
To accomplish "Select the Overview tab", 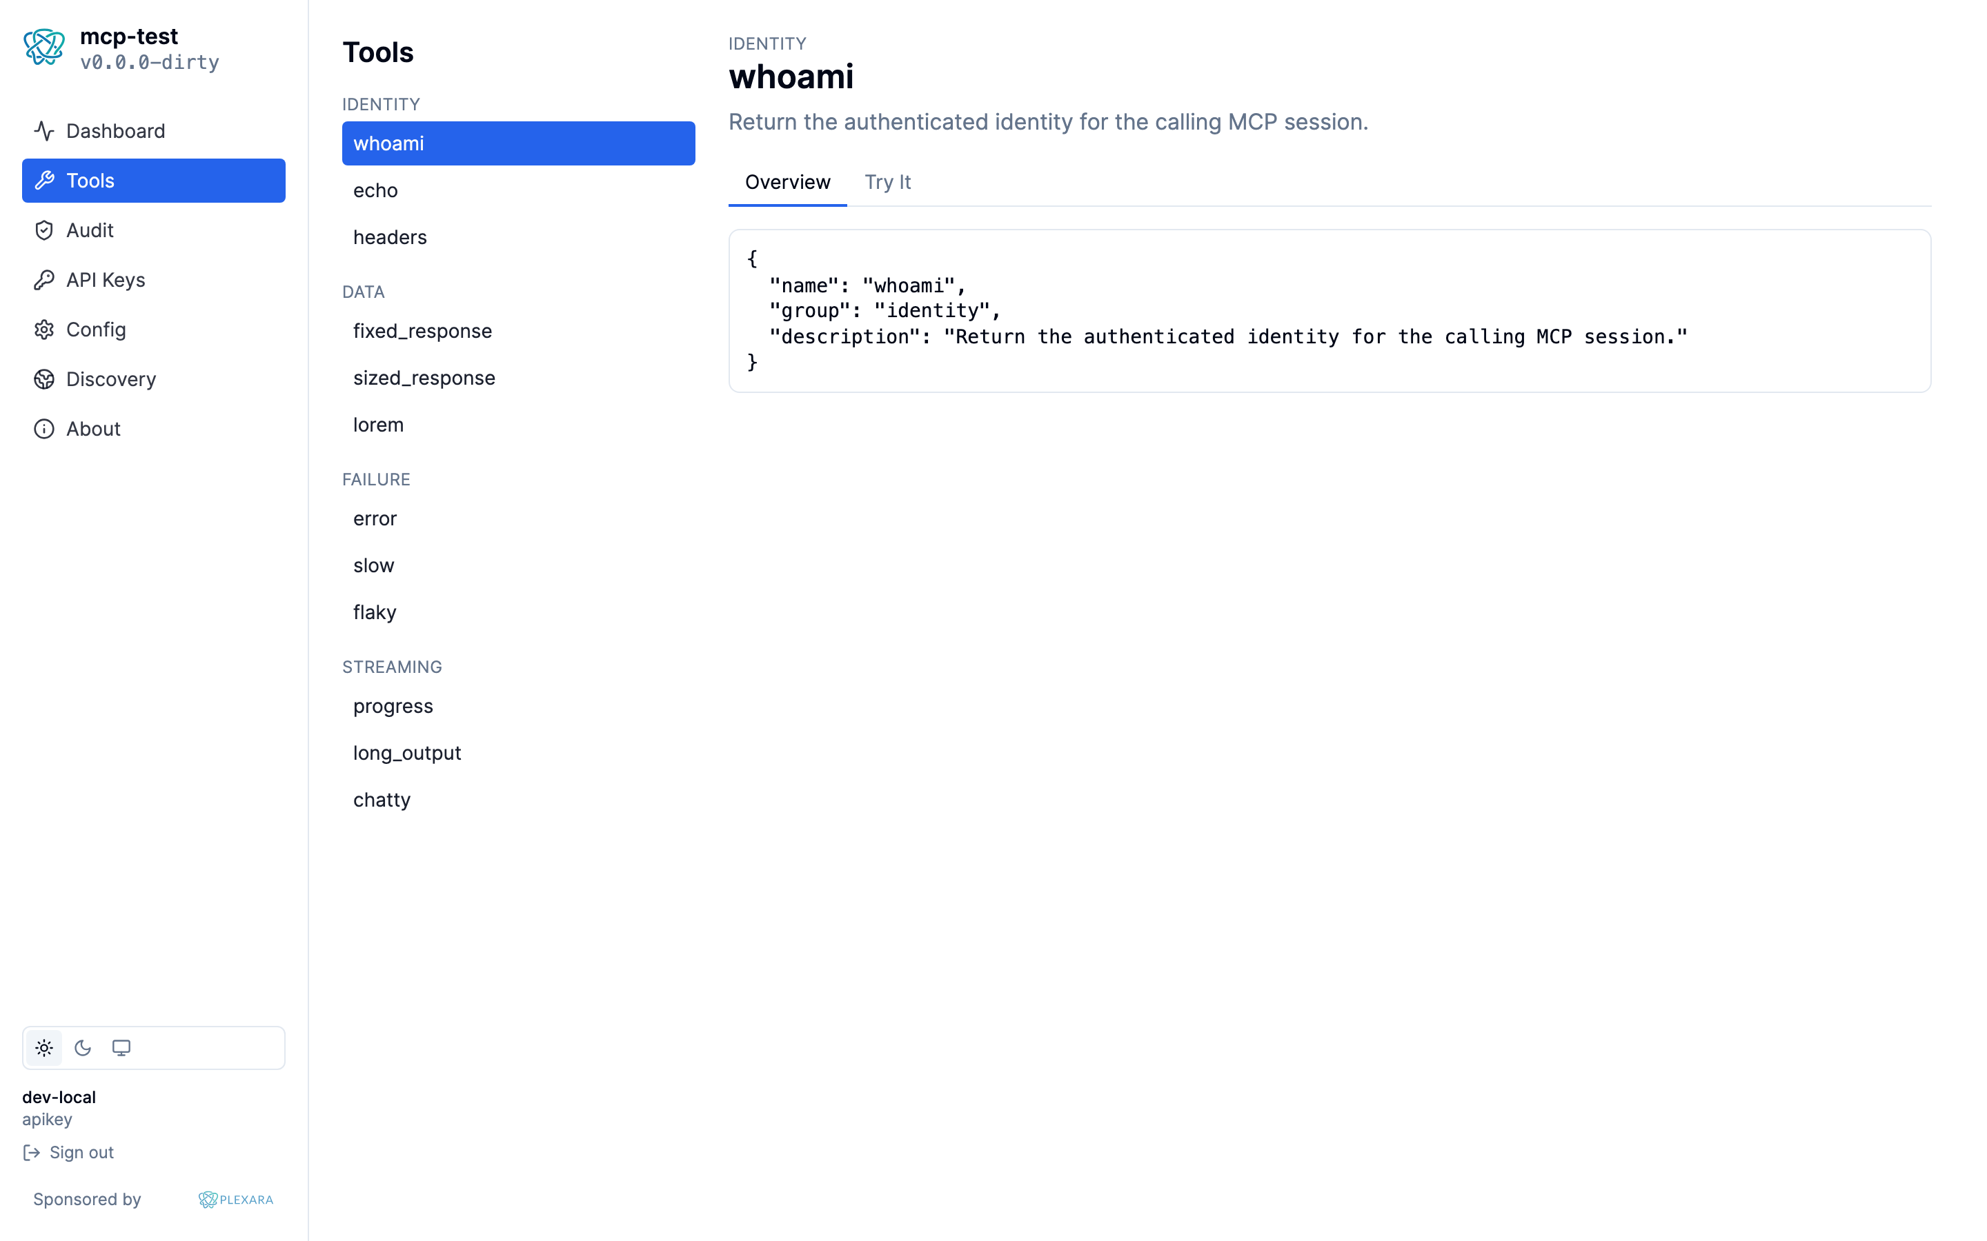I will 787,182.
